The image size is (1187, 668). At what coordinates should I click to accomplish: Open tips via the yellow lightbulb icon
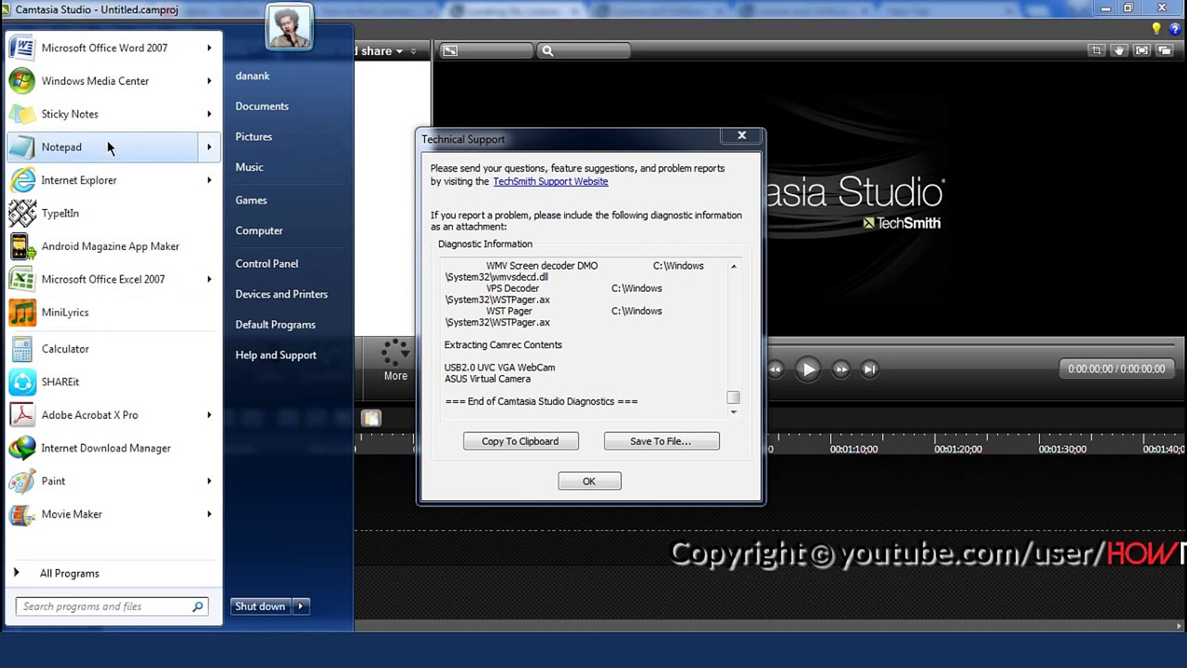[1156, 28]
